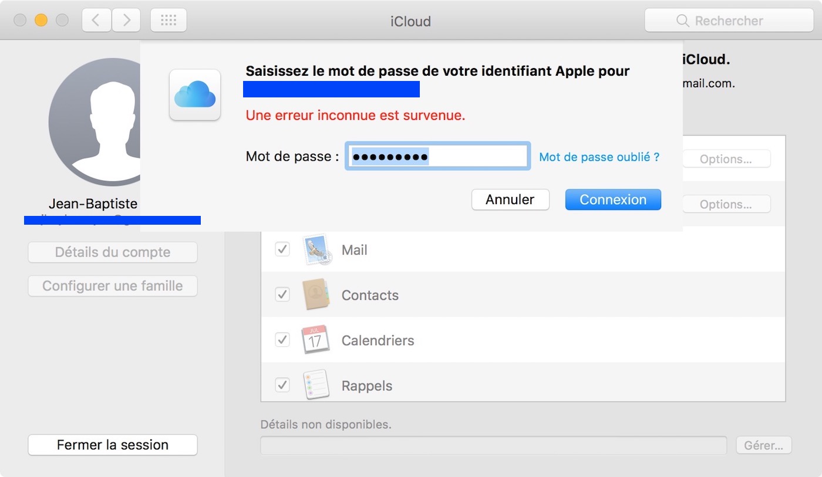The width and height of the screenshot is (822, 477).
Task: Click the "iCloud" window title
Action: [411, 21]
